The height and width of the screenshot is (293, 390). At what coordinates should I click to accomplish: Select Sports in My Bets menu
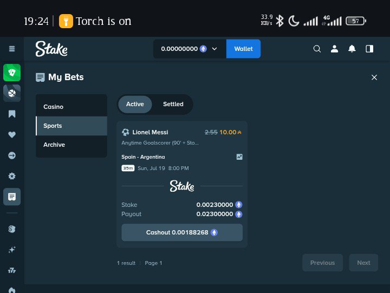coord(71,126)
